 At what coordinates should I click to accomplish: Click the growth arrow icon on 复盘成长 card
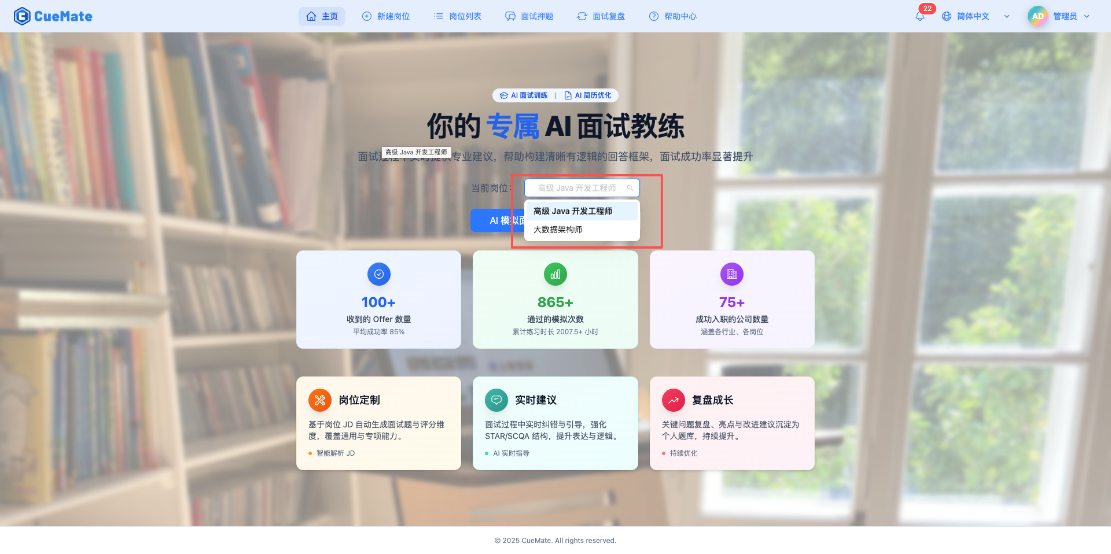click(672, 400)
